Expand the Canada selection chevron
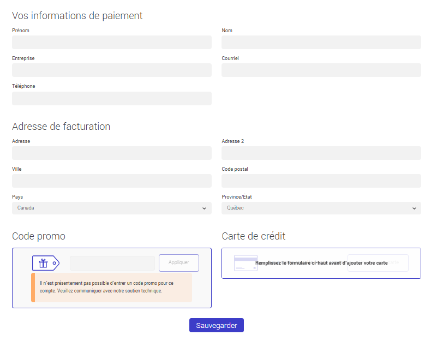437x341 pixels. coord(203,208)
